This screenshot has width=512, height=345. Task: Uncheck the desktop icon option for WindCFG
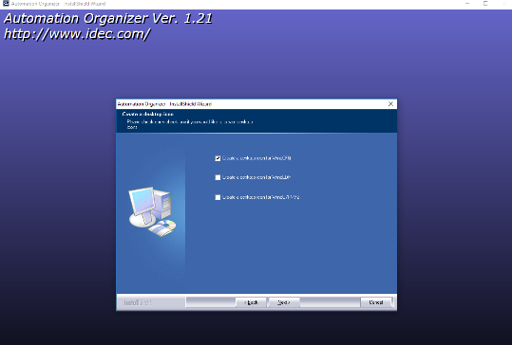218,158
